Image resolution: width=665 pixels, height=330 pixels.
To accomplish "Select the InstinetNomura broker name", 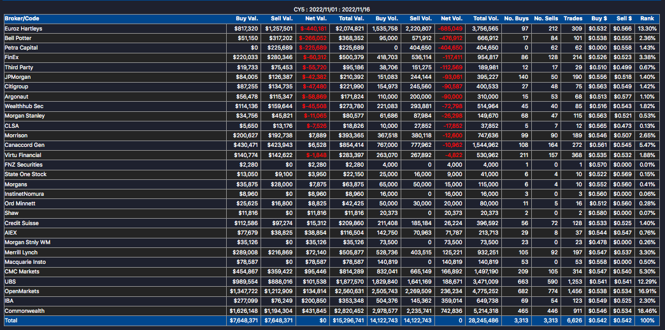I will pyautogui.click(x=24, y=193).
